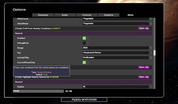The width and height of the screenshot is (178, 104).
Task: Click the reset icon beside DebugMode checkbox
Action: coord(88,43)
